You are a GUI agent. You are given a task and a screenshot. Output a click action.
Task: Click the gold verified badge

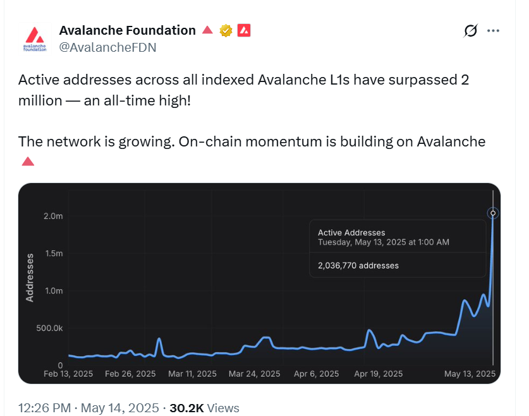pos(226,31)
